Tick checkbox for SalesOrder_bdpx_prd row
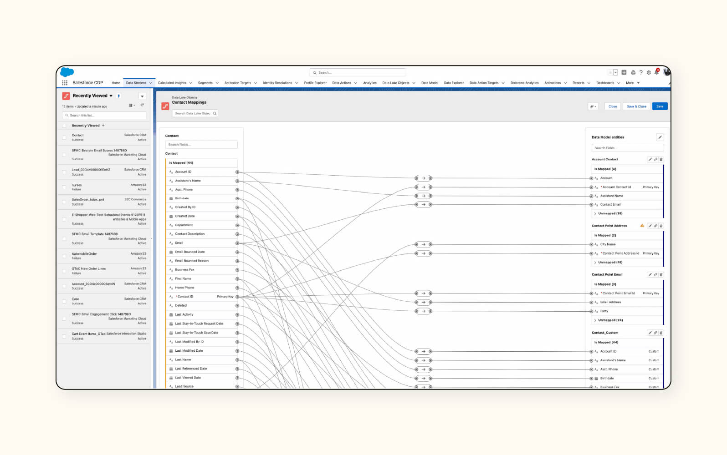 (64, 202)
